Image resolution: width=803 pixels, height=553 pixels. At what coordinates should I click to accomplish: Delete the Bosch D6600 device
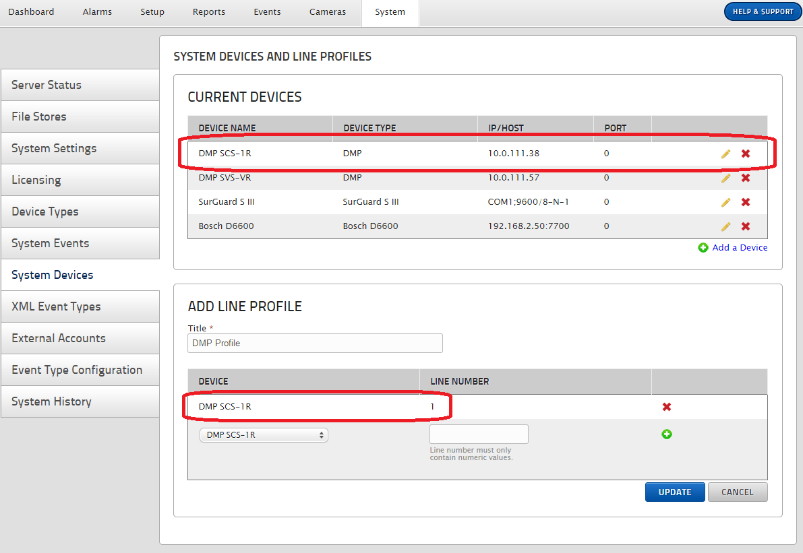pyautogui.click(x=746, y=226)
